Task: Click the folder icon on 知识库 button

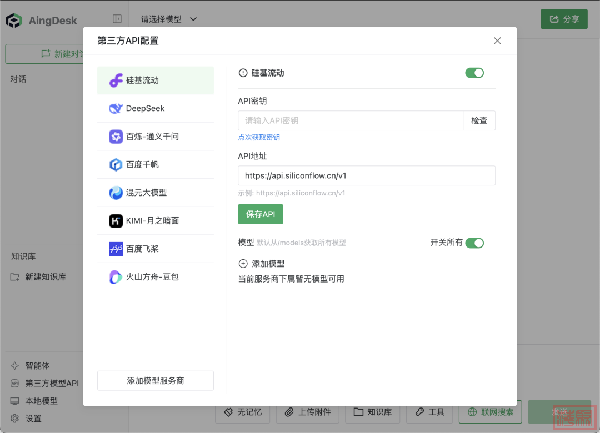Action: [x=358, y=412]
